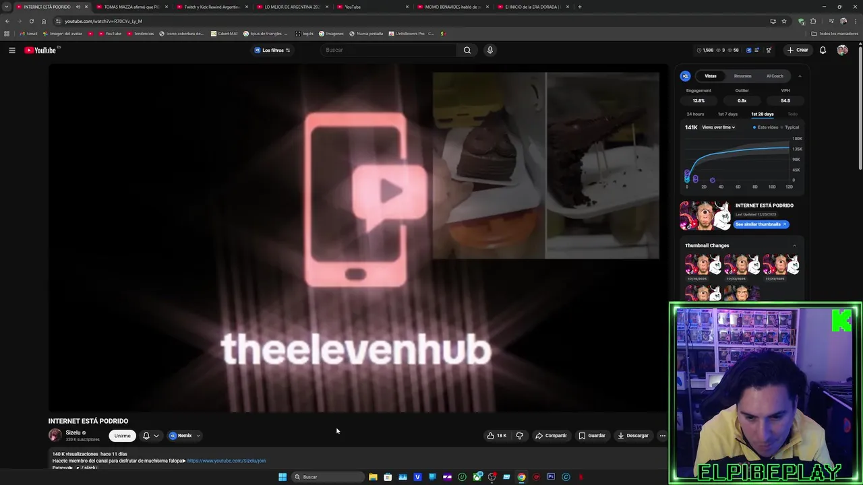
Task: Switch to the LO MEJOR DE ARGENTINA tab
Action: [292, 7]
